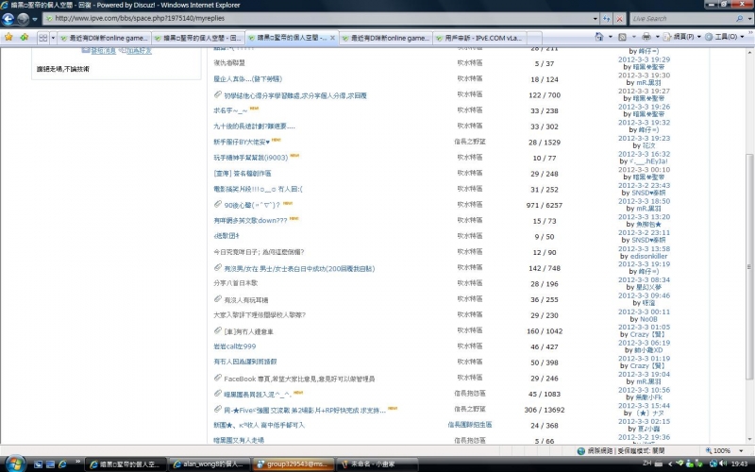
Task: Click the Live Search input box
Action: (x=681, y=18)
